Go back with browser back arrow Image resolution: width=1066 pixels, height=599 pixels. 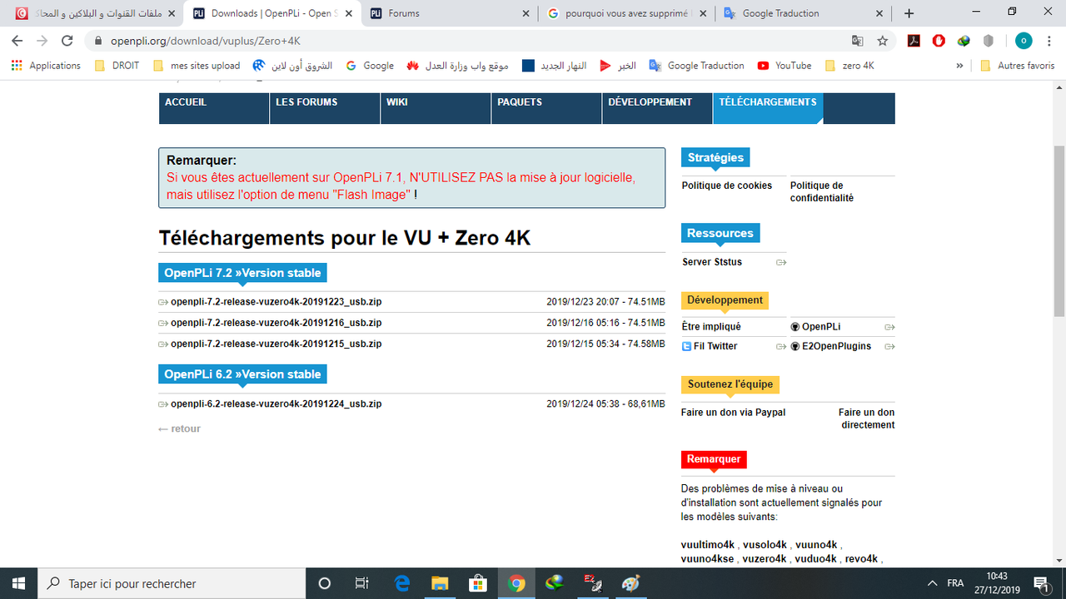tap(17, 41)
